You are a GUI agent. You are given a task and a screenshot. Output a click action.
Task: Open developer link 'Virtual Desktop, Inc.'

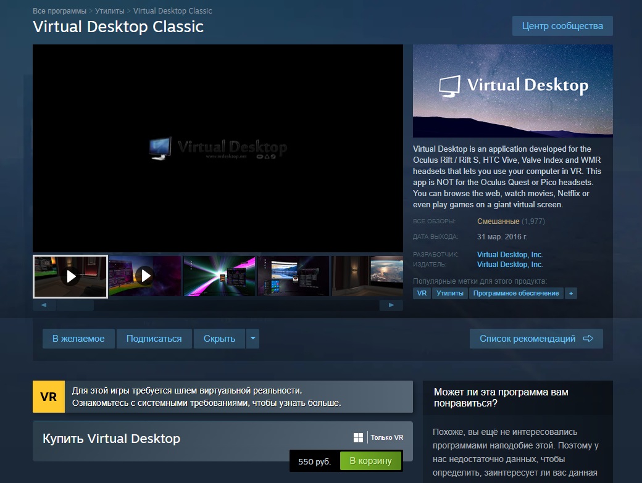point(510,254)
